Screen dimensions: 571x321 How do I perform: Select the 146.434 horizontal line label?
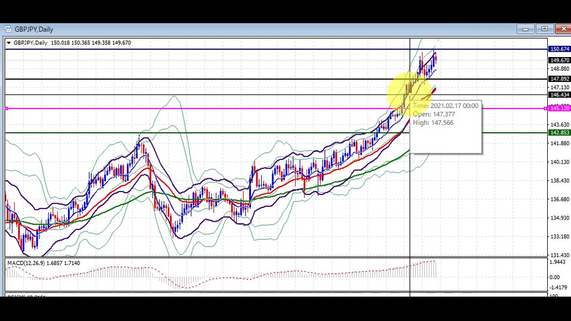click(x=559, y=95)
